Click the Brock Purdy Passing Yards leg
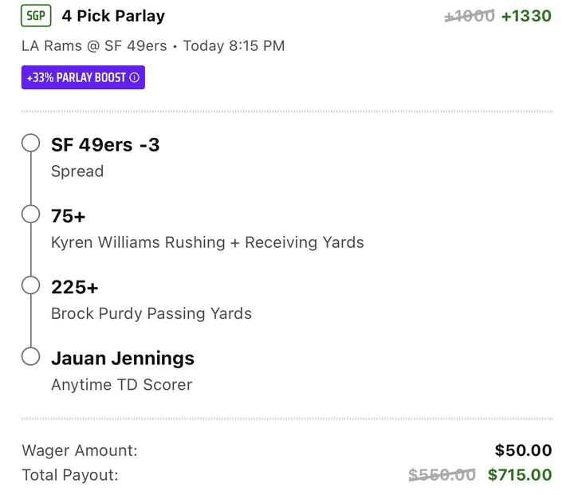This screenshot has width=574, height=495. [x=151, y=313]
